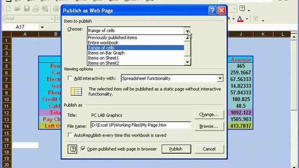299x168 pixels.
Task: Select column K header
Action: 263,34
